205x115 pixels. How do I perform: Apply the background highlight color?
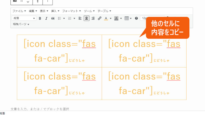116,18
